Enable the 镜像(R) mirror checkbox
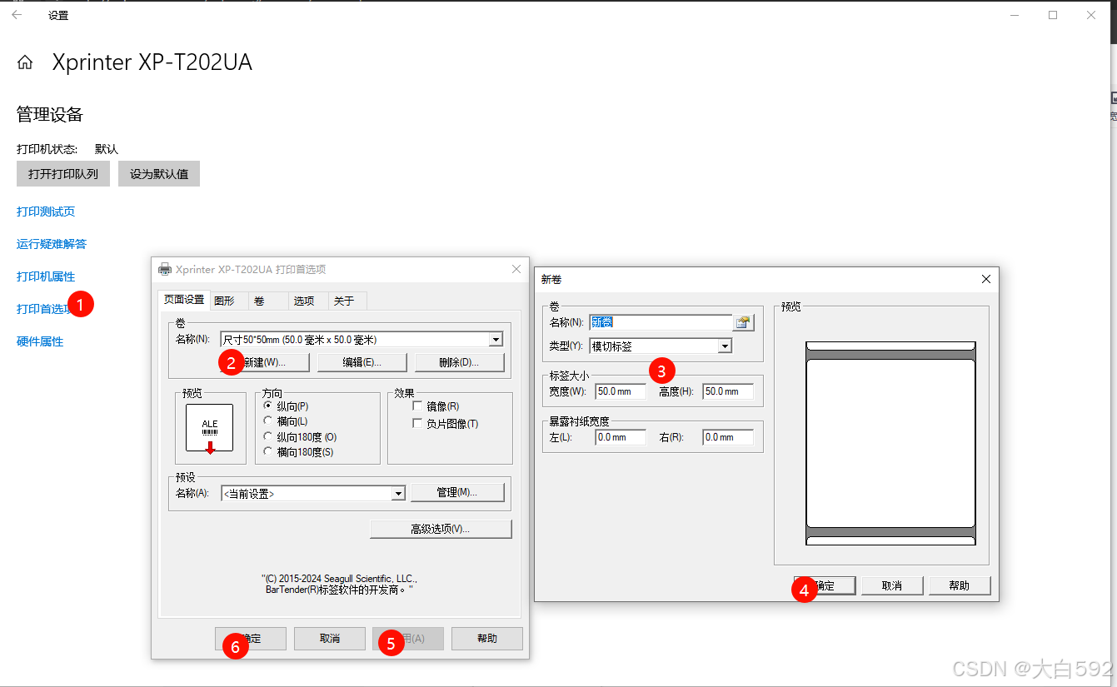 click(417, 406)
